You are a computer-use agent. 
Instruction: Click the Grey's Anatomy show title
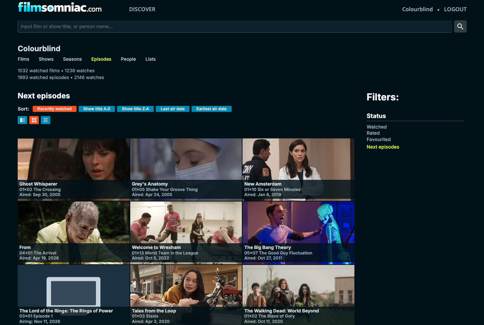[150, 184]
